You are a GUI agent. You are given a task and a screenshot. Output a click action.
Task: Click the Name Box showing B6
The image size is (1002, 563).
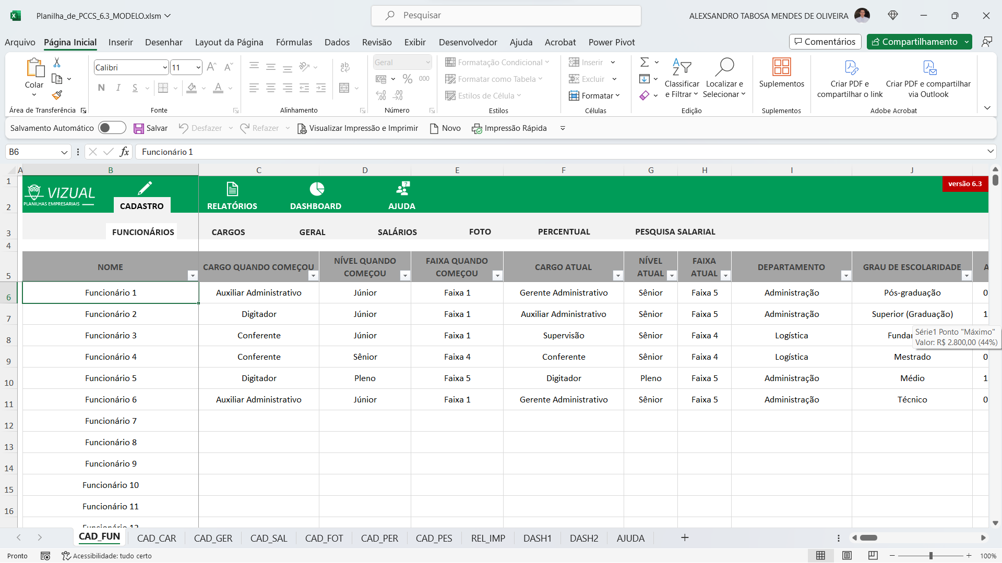(31, 152)
